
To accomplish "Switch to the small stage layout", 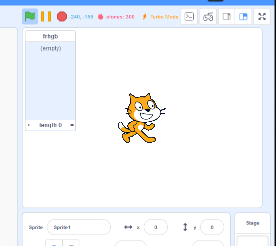I will click(227, 16).
